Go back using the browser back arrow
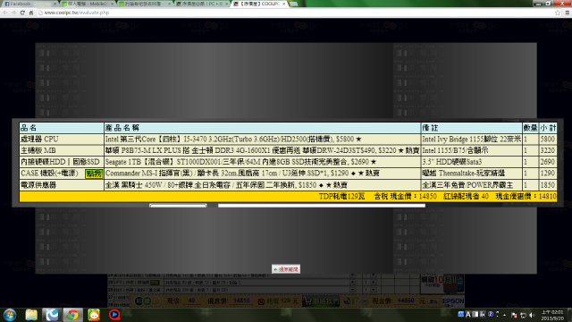Viewport: 572px width, 322px height. (x=5, y=13)
